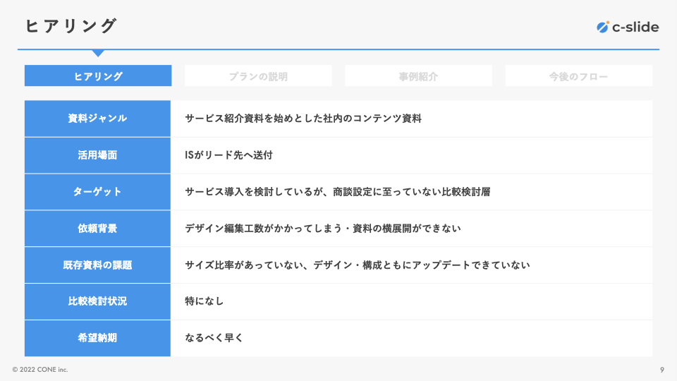Click the c-slide brand name text
This screenshot has width=677, height=381.
(x=635, y=28)
